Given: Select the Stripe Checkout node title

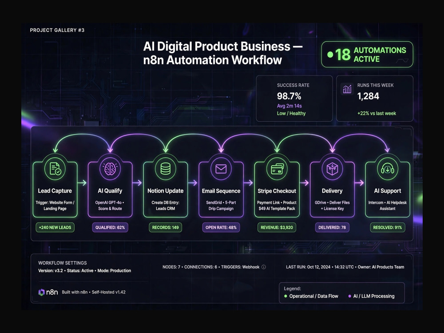Looking at the screenshot, I should [277, 191].
